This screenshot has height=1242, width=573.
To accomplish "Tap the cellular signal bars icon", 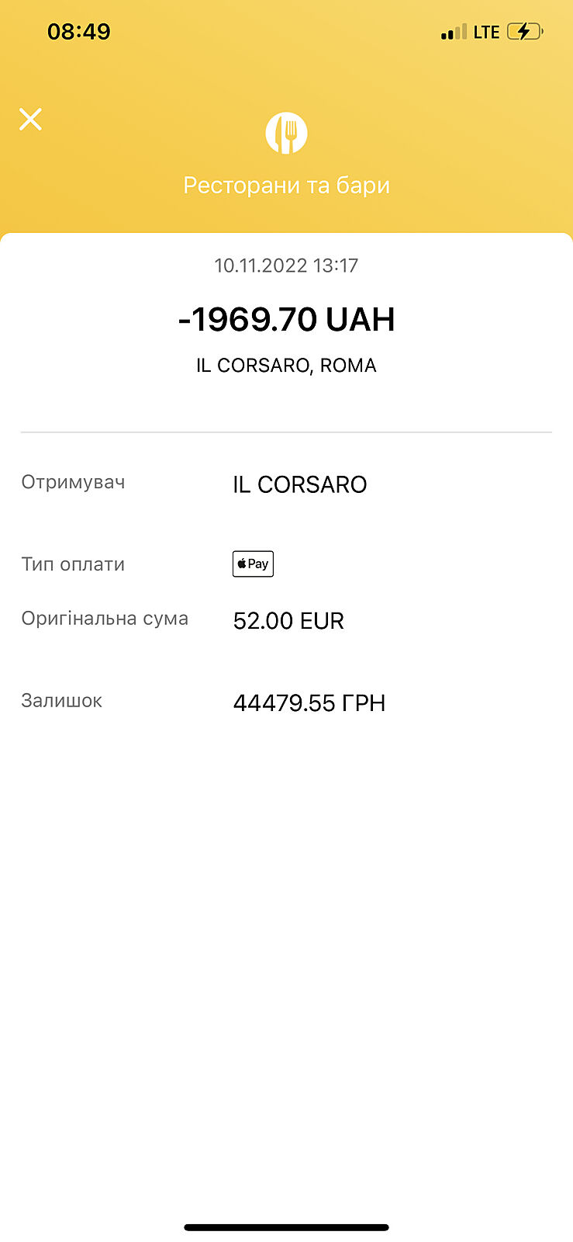I will click(x=454, y=33).
